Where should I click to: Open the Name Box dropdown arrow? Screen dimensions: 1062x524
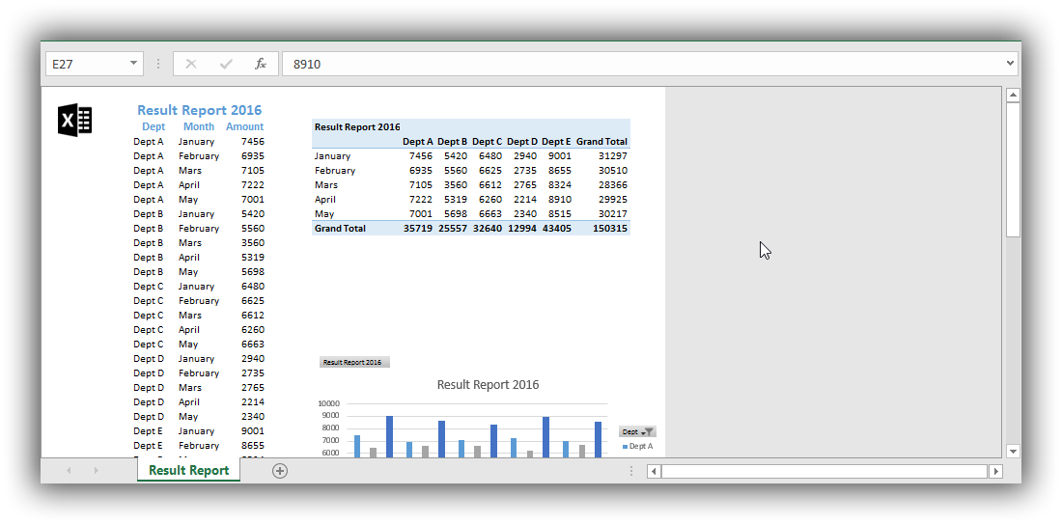133,64
